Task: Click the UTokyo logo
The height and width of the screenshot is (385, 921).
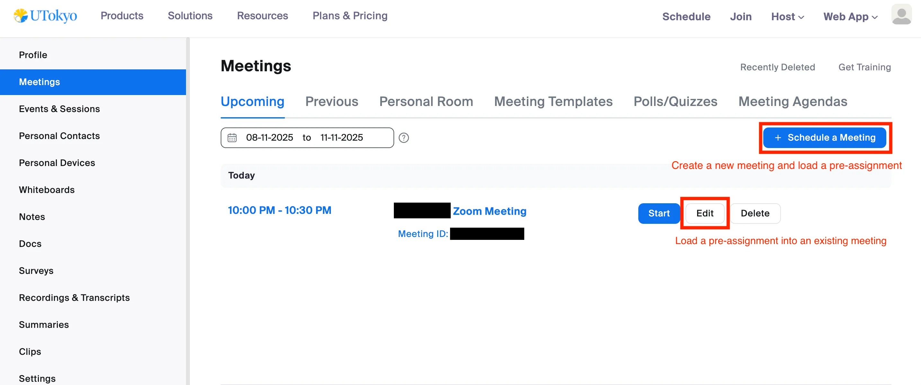Action: click(45, 16)
